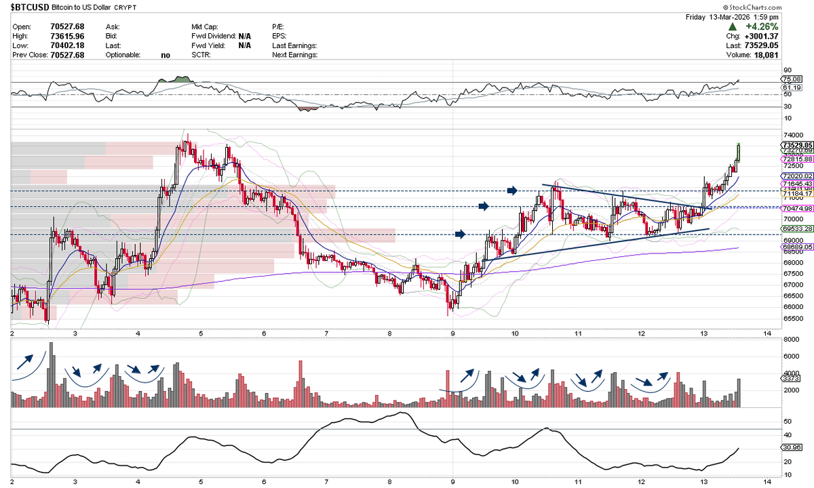The width and height of the screenshot is (814, 488).
Task: Click the current price tag 73529.05 on axis
Action: (x=797, y=145)
